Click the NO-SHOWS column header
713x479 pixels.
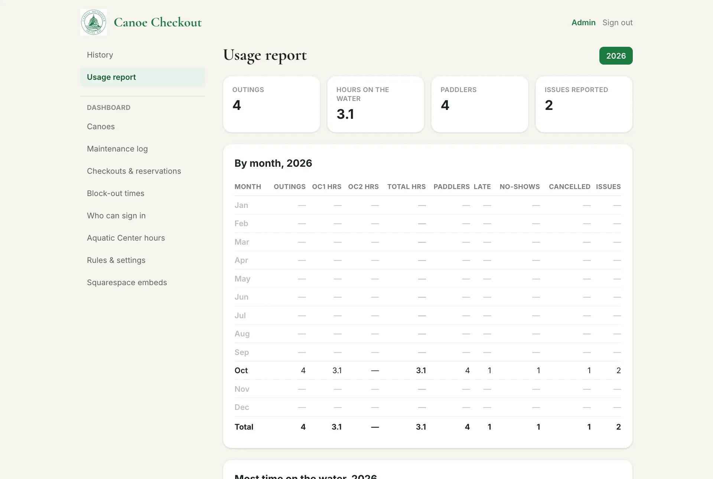tap(520, 187)
